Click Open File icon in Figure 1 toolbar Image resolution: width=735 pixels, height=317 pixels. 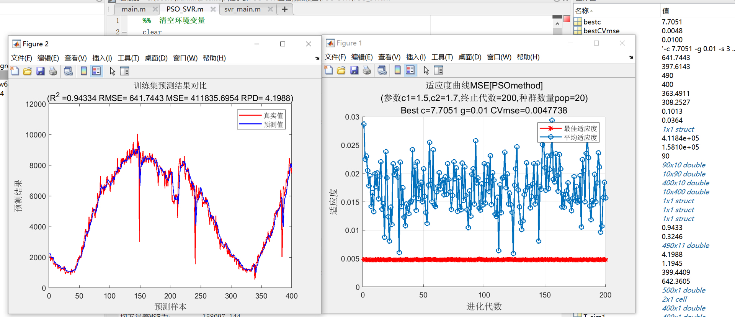pos(341,70)
